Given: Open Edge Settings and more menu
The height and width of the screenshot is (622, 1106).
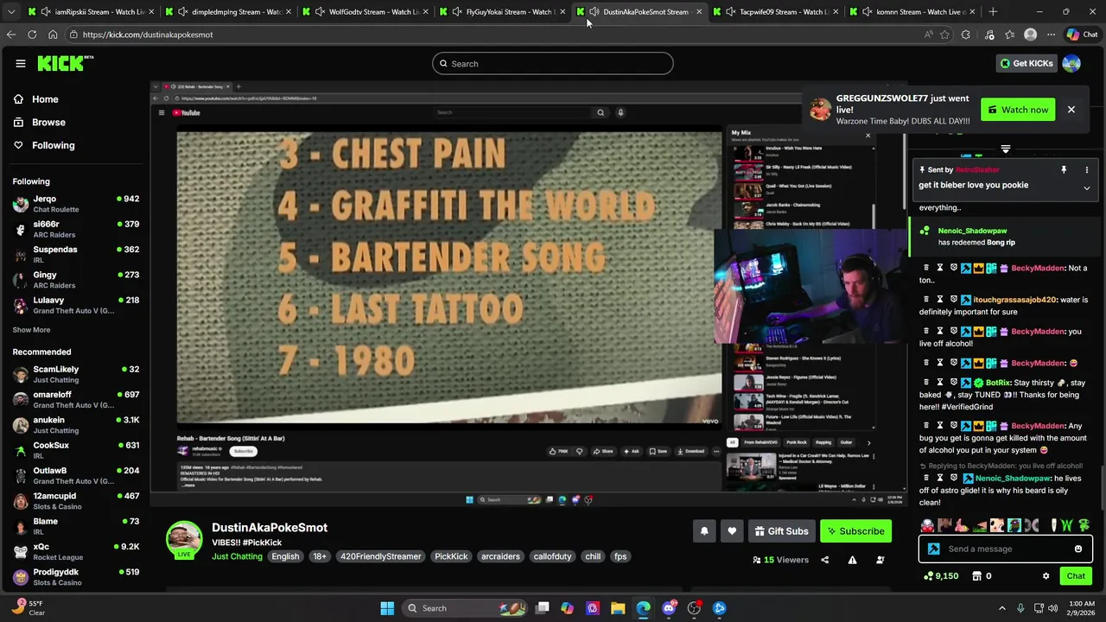Looking at the screenshot, I should pyautogui.click(x=1051, y=35).
